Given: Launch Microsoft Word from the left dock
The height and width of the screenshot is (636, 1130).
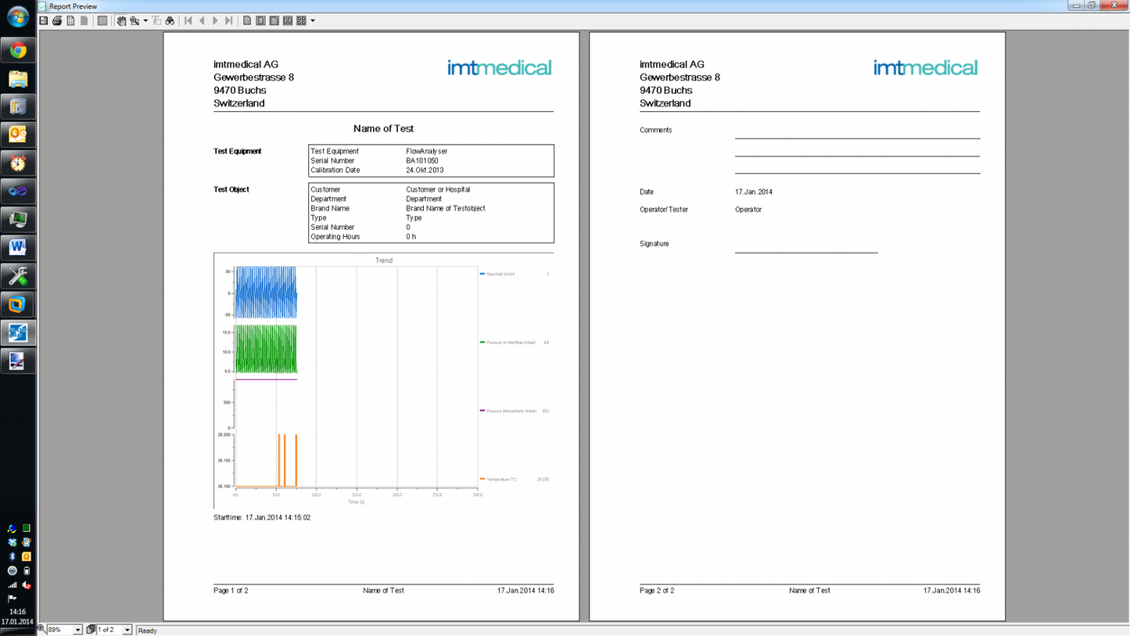Looking at the screenshot, I should [17, 247].
